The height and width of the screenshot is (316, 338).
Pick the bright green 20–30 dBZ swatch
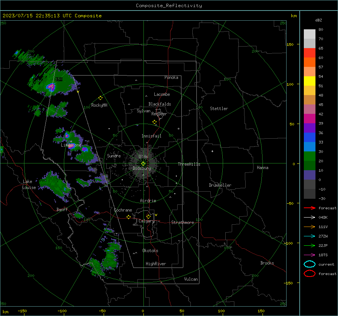[x=309, y=156]
